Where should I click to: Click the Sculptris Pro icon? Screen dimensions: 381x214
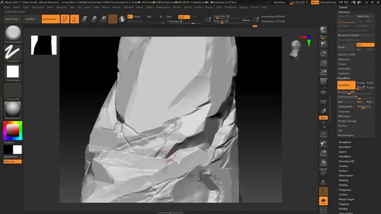tap(122, 19)
